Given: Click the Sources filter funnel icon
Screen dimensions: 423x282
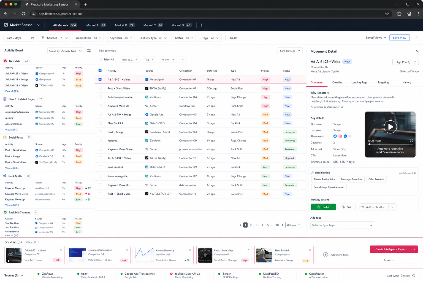Looking at the screenshot, I should point(43,38).
